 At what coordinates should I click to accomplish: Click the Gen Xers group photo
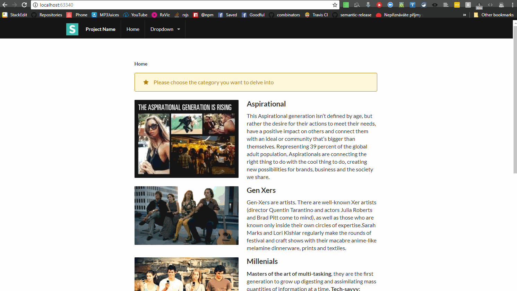[x=187, y=215]
